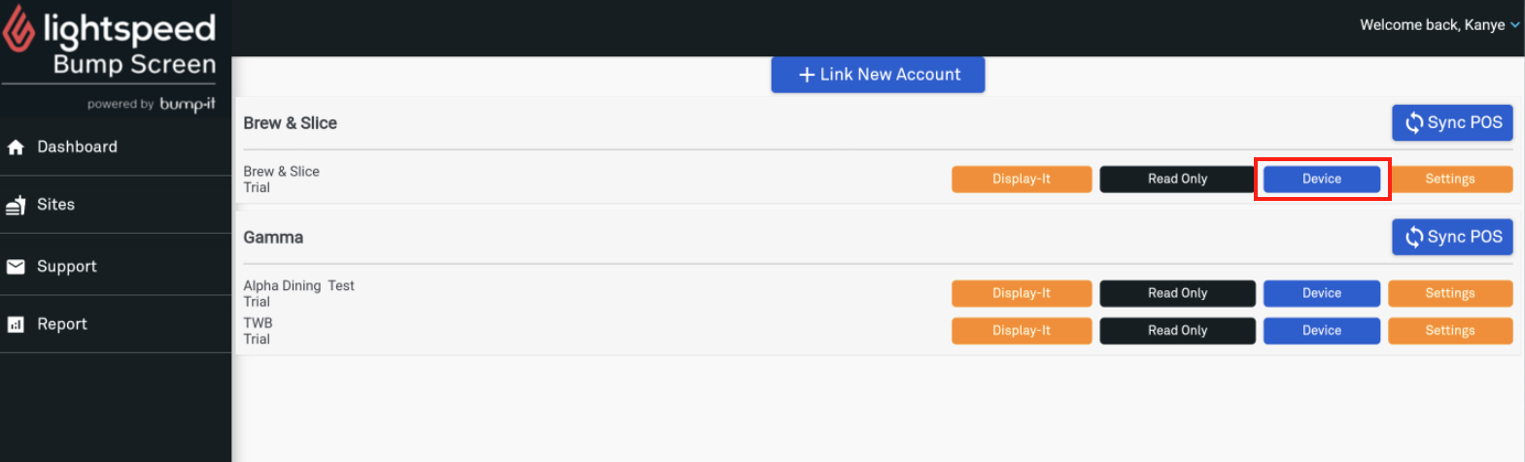Click the Report chart icon
The image size is (1525, 462).
(x=16, y=324)
